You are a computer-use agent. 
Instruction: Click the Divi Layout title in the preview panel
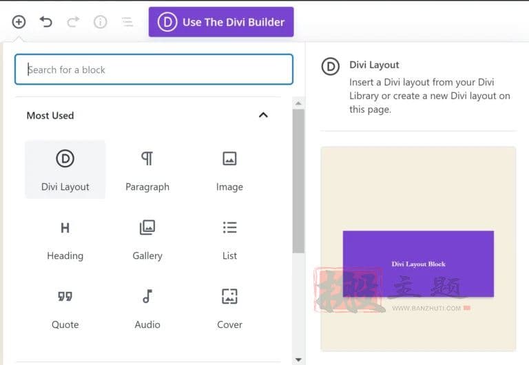point(374,65)
